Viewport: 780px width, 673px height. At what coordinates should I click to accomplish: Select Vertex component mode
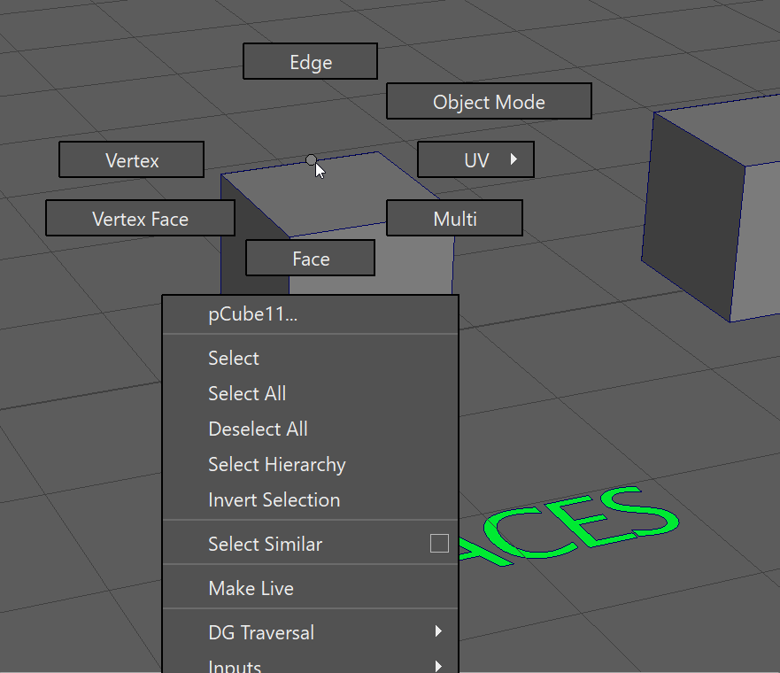tap(132, 160)
